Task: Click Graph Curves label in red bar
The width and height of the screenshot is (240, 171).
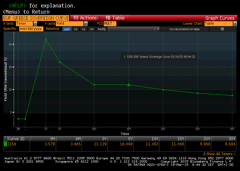Action: (x=220, y=18)
